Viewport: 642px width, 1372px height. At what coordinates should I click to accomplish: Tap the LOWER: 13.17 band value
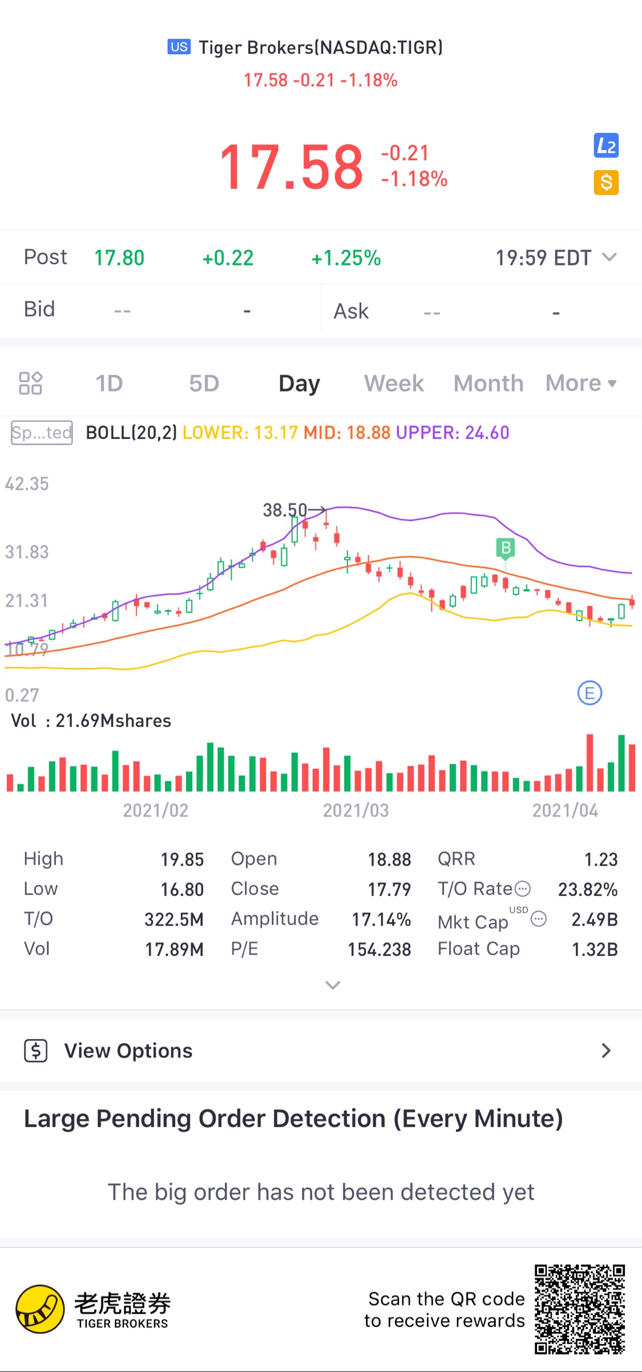click(x=240, y=433)
